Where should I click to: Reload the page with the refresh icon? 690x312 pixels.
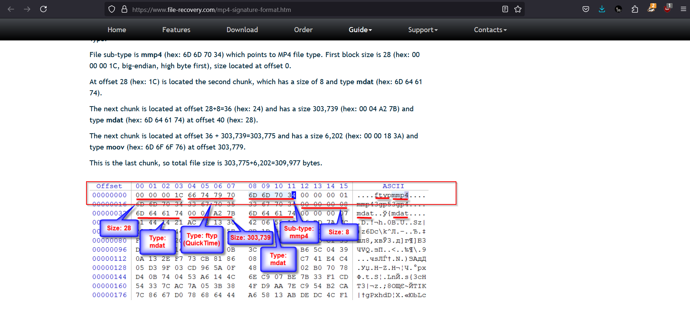pyautogui.click(x=43, y=9)
